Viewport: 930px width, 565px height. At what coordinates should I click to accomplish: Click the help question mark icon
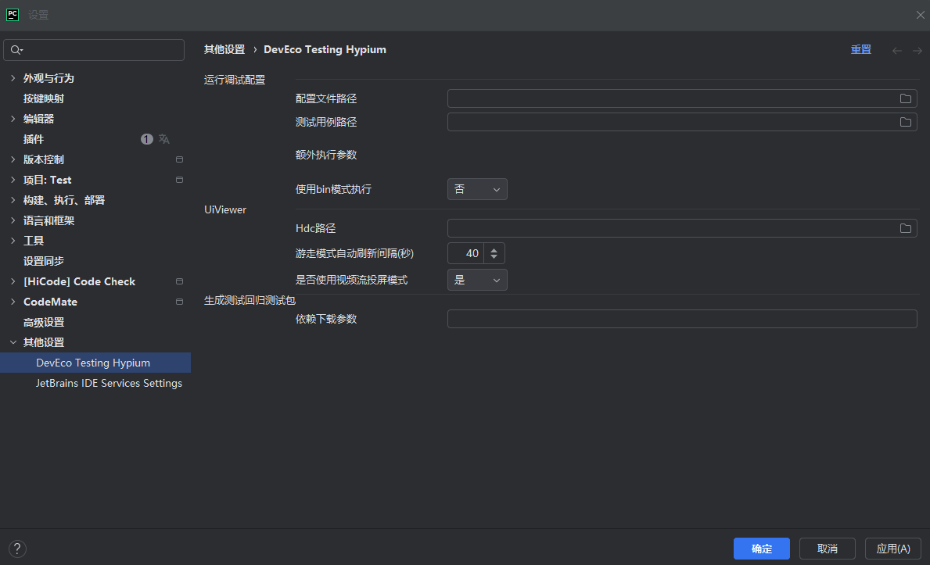point(17,549)
